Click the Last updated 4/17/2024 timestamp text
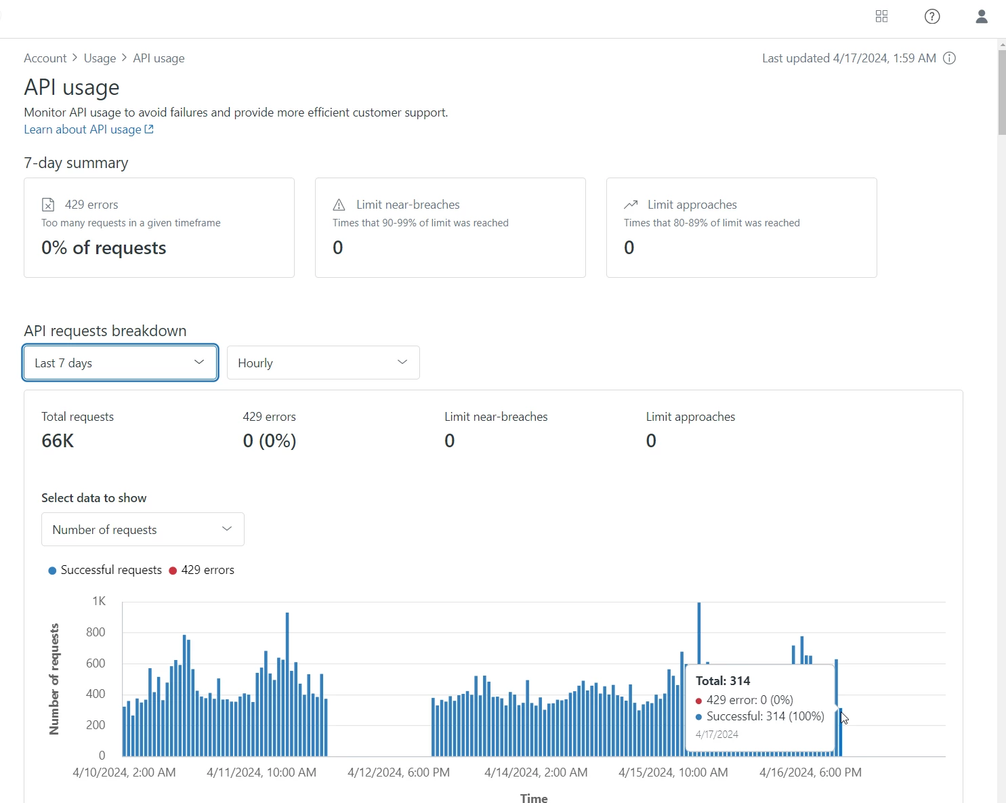This screenshot has width=1006, height=803. (849, 58)
